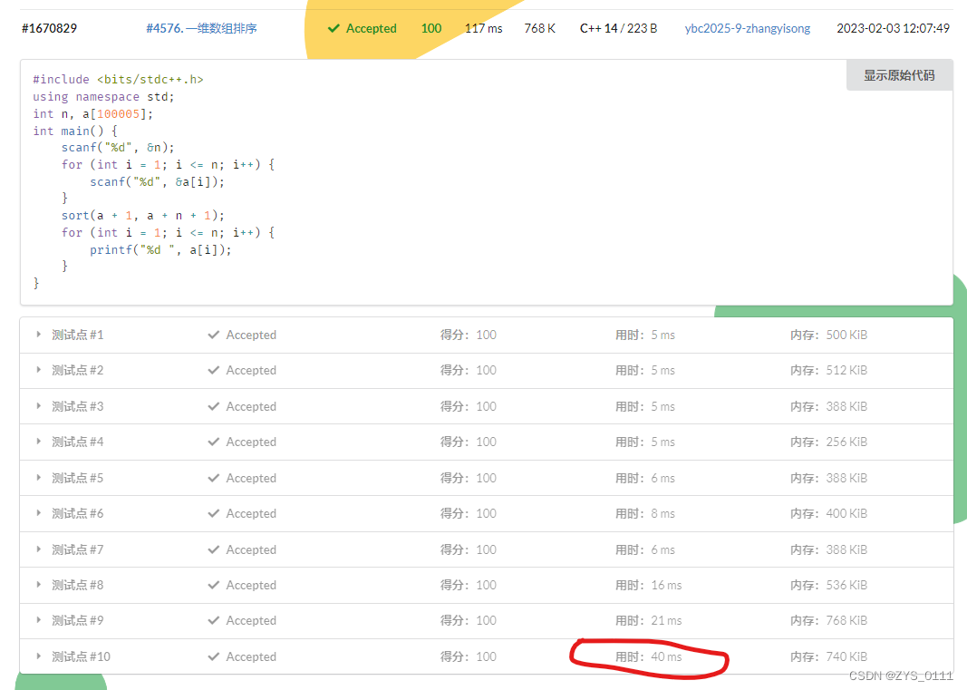Click checkmark icon in 测试点 #10 row
967x690 pixels.
(213, 656)
